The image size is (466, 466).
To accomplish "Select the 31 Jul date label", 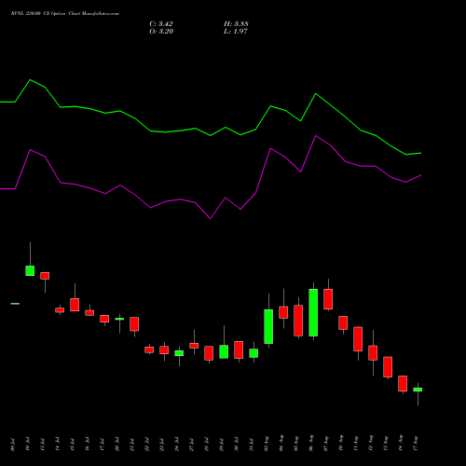I will point(252,445).
